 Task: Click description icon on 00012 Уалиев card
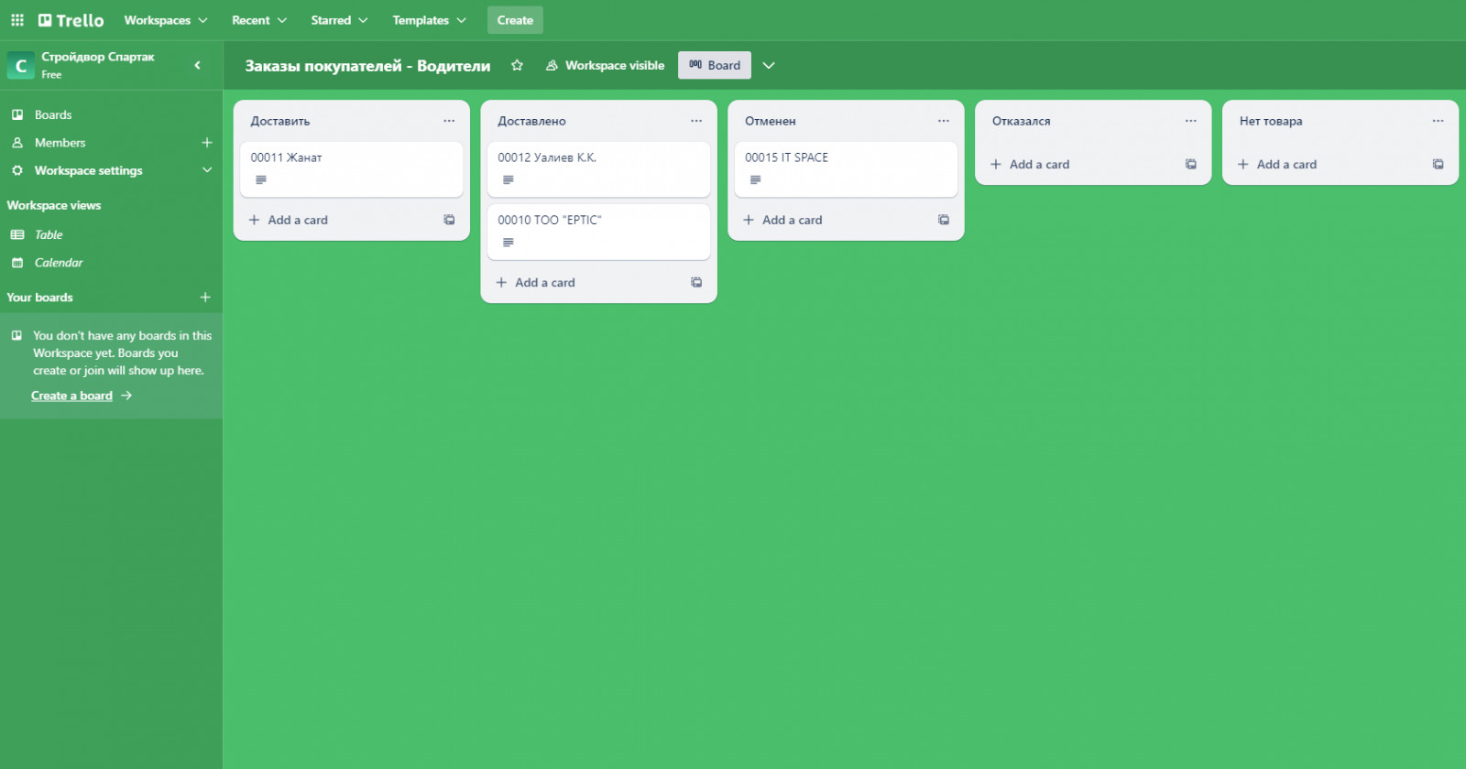509,180
